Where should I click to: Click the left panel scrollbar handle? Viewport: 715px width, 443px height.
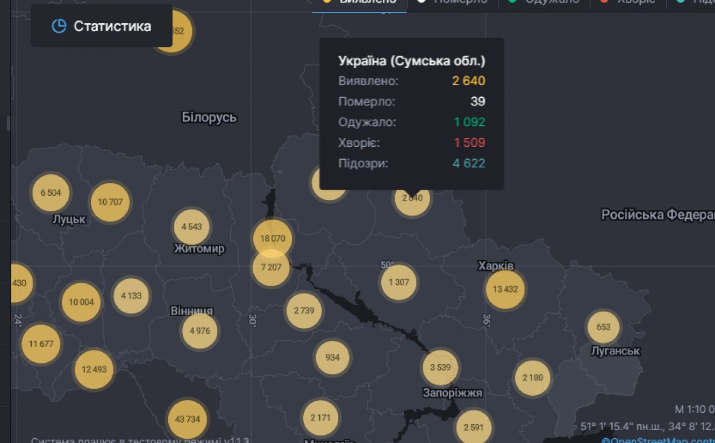coord(8,123)
